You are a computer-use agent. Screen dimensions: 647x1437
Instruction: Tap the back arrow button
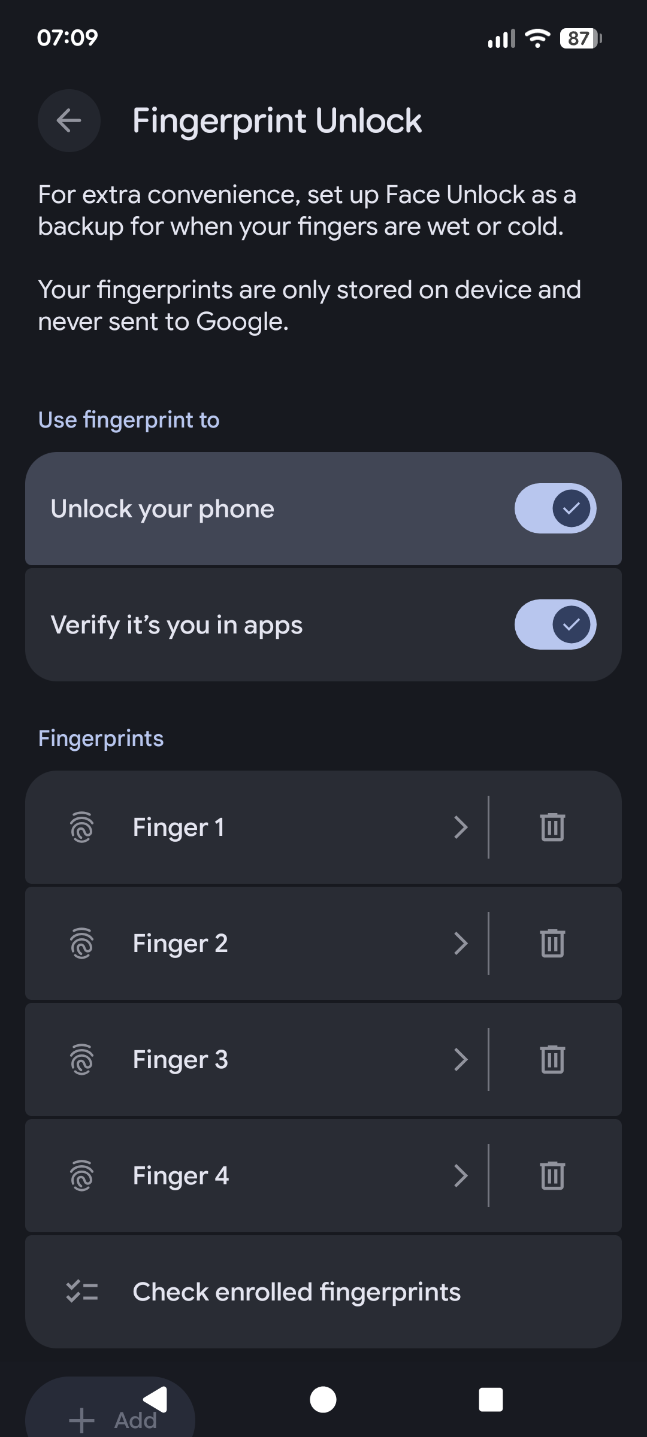pos(69,121)
